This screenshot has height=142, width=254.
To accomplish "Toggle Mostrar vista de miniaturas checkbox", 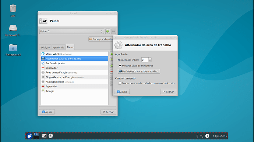I will point(120,66).
